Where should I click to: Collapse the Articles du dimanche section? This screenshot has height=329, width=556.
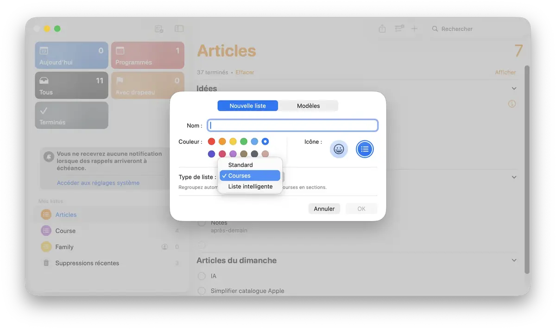coord(514,260)
